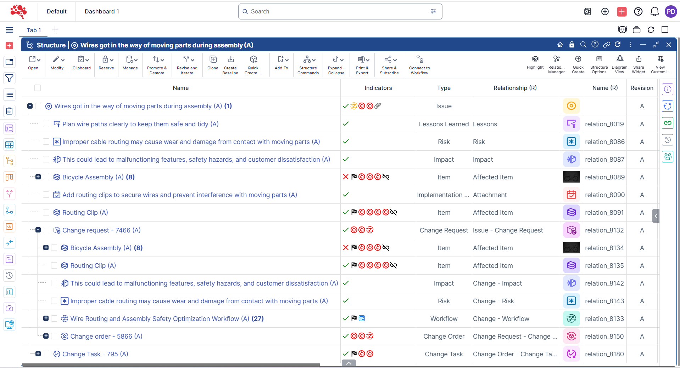
Task: Open Plan wire paths lessons learned link
Action: tap(140, 124)
